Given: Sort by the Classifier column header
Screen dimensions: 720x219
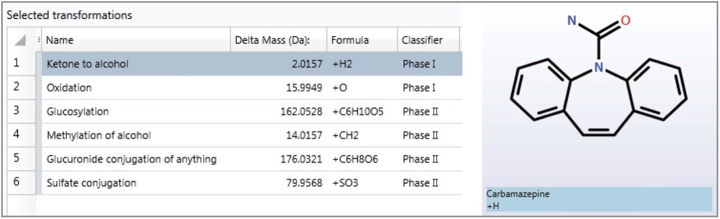Looking at the screenshot, I should (x=428, y=40).
